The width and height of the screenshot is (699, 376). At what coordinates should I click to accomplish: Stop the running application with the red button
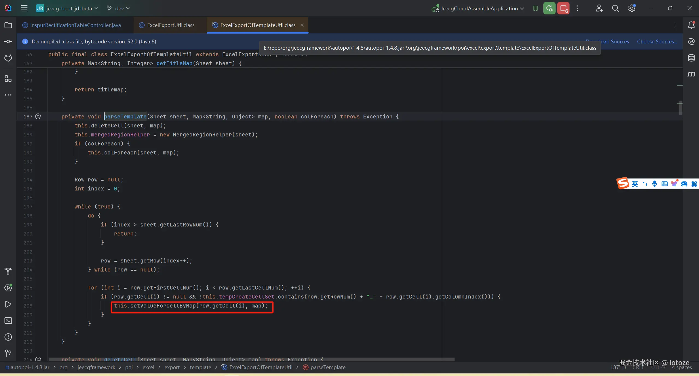click(x=563, y=8)
